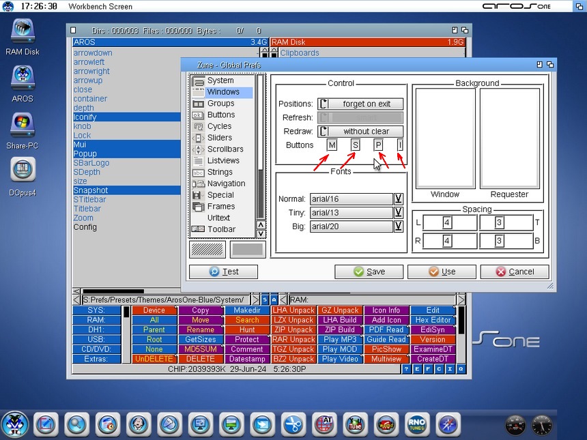Select System in the Zune prefs list
The height and width of the screenshot is (440, 587).
click(x=222, y=80)
